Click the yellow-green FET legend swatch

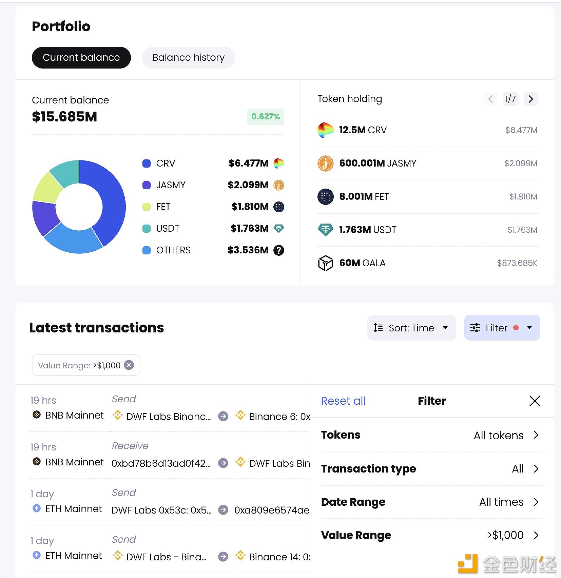click(x=147, y=207)
